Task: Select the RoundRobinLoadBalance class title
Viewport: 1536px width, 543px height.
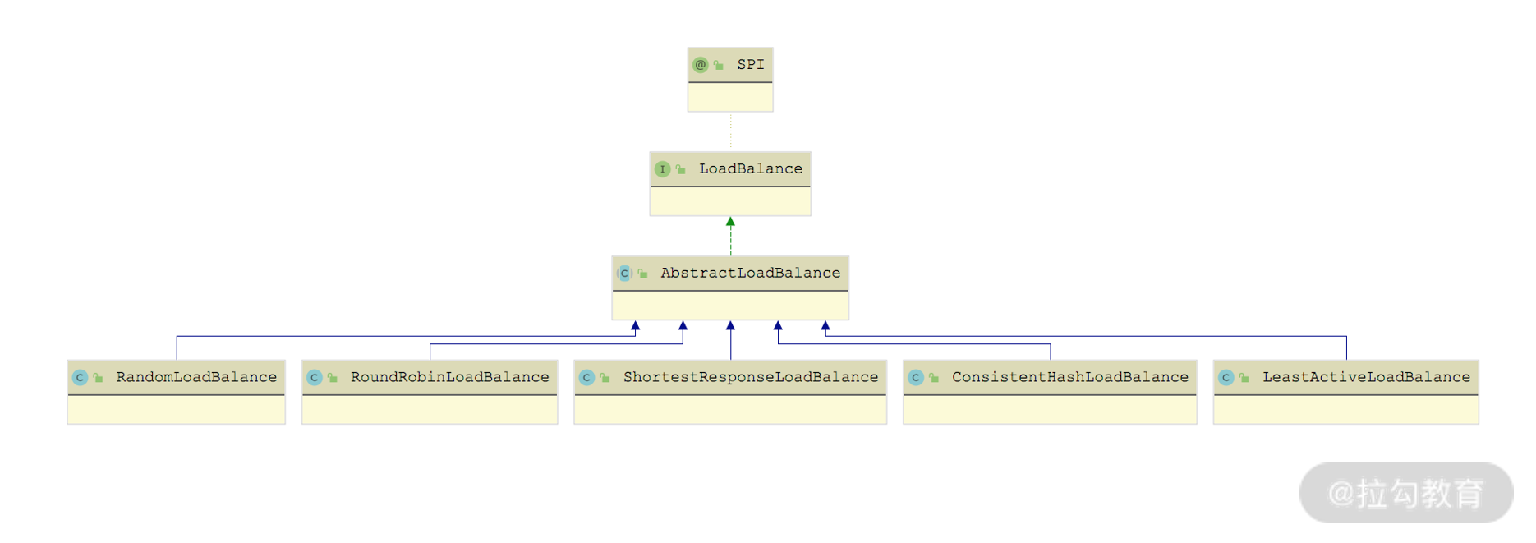Action: click(449, 378)
